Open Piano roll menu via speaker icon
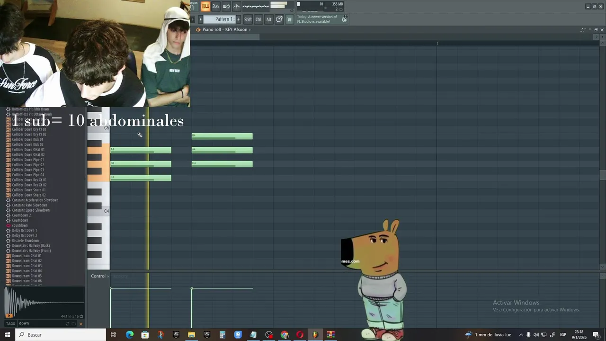The height and width of the screenshot is (341, 606). (x=198, y=29)
